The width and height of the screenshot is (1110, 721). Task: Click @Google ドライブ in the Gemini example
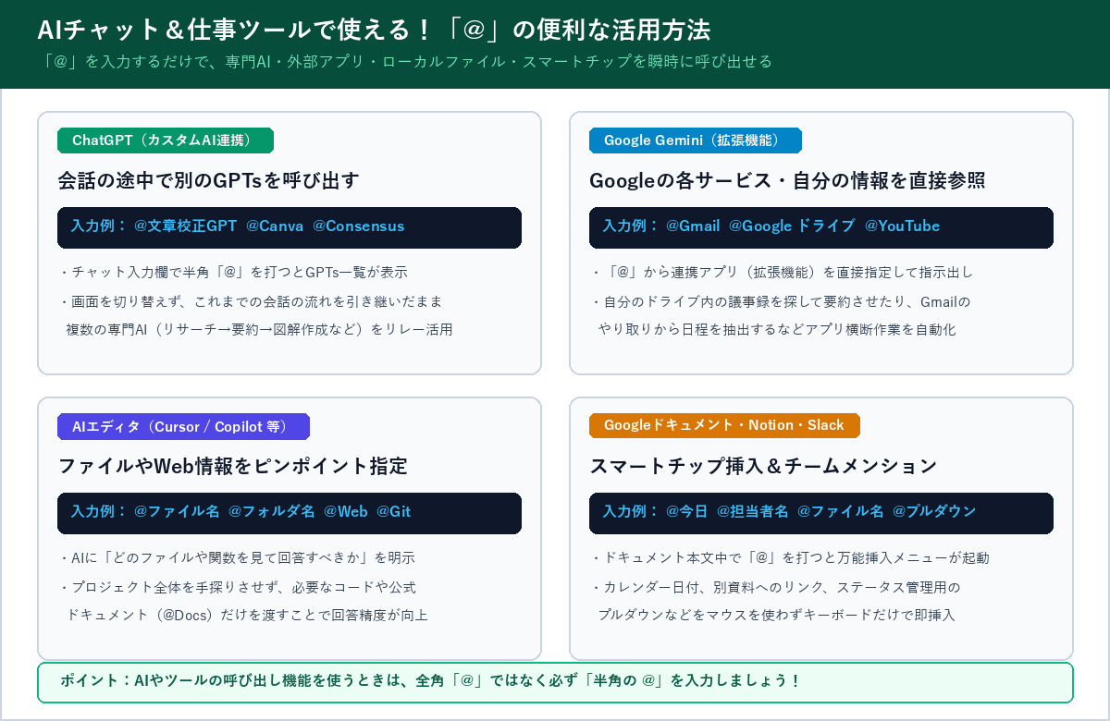coord(793,226)
